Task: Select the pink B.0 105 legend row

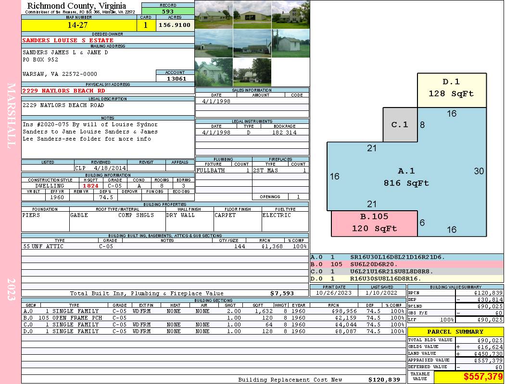Action: coord(406,264)
